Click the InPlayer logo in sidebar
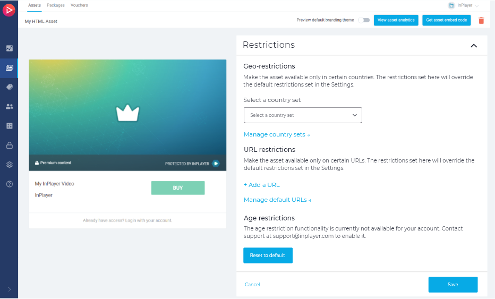This screenshot has height=299, width=495. tap(9, 10)
